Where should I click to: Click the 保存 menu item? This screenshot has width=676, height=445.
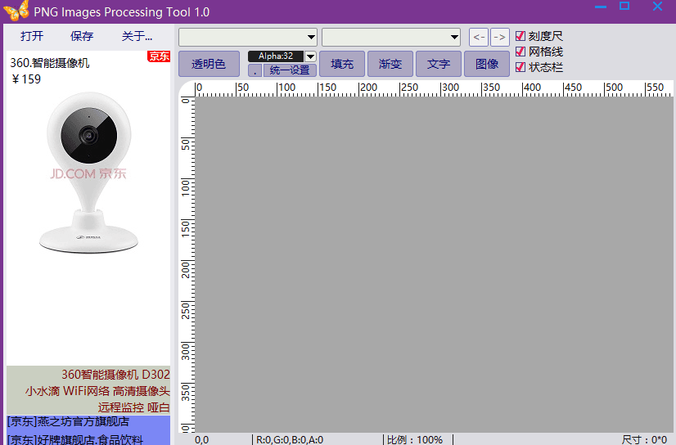[82, 36]
